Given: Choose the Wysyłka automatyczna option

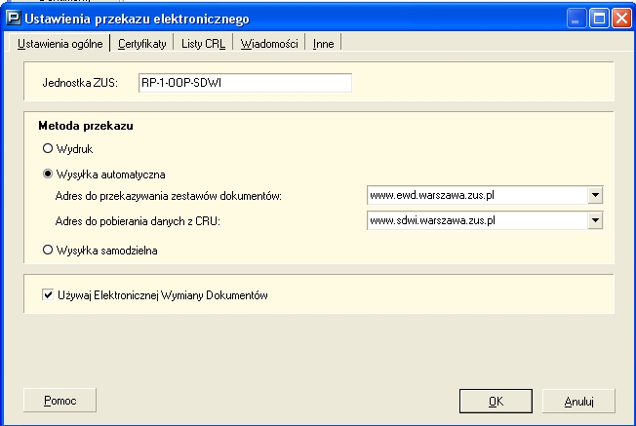Looking at the screenshot, I should pos(46,174).
